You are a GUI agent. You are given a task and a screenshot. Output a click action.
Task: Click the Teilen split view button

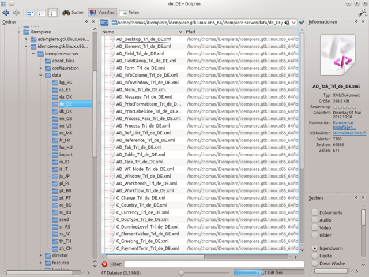pos(130,12)
